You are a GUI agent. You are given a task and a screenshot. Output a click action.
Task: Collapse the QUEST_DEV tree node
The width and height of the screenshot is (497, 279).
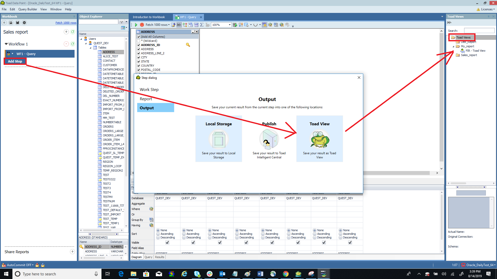(86, 43)
